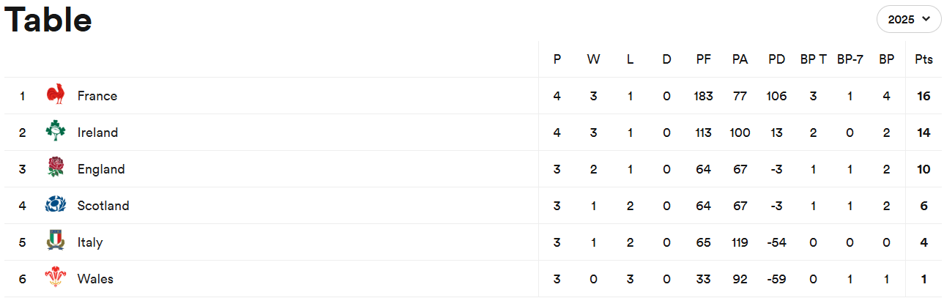Click the England rose team logo
The height and width of the screenshot is (298, 944).
click(56, 168)
